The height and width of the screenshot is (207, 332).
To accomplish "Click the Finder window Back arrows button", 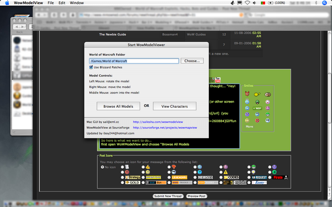I will pos(20,27).
